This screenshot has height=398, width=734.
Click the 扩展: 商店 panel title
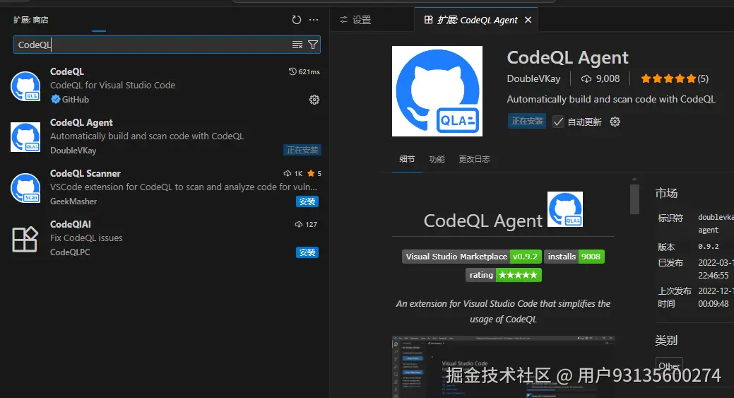(x=30, y=20)
